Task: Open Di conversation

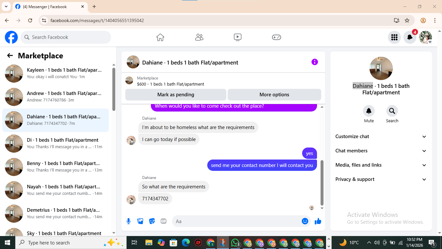Action: 55,143
